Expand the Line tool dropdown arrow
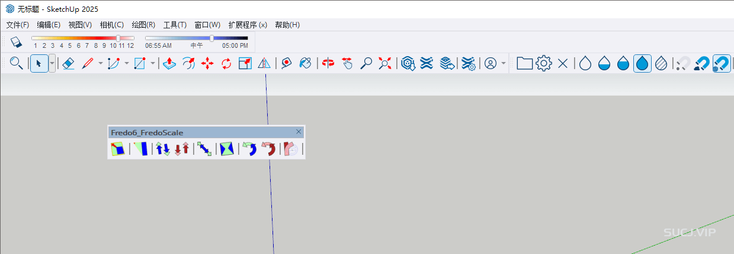Viewport: 734px width, 254px height. (x=100, y=63)
